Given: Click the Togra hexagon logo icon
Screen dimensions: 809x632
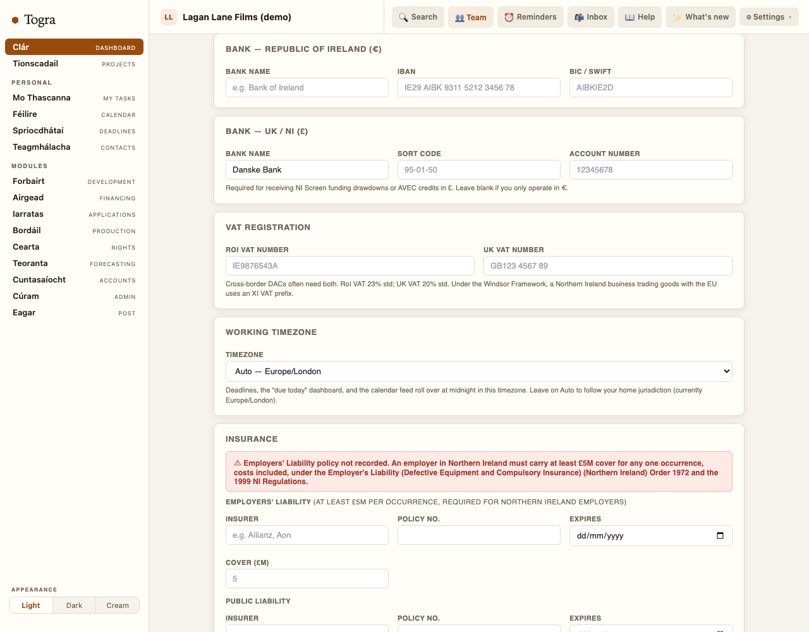Looking at the screenshot, I should [x=15, y=20].
